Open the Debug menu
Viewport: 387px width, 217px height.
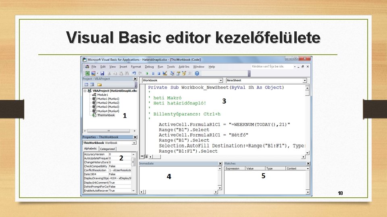pos(149,67)
